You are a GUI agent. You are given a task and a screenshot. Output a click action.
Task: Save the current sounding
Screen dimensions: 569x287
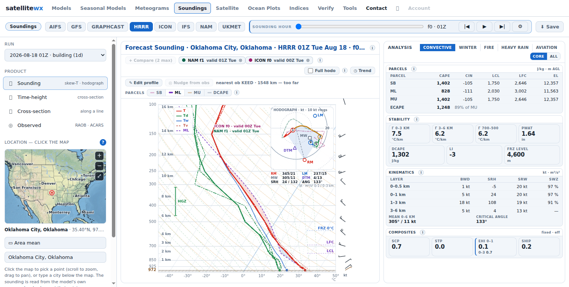[x=550, y=27]
